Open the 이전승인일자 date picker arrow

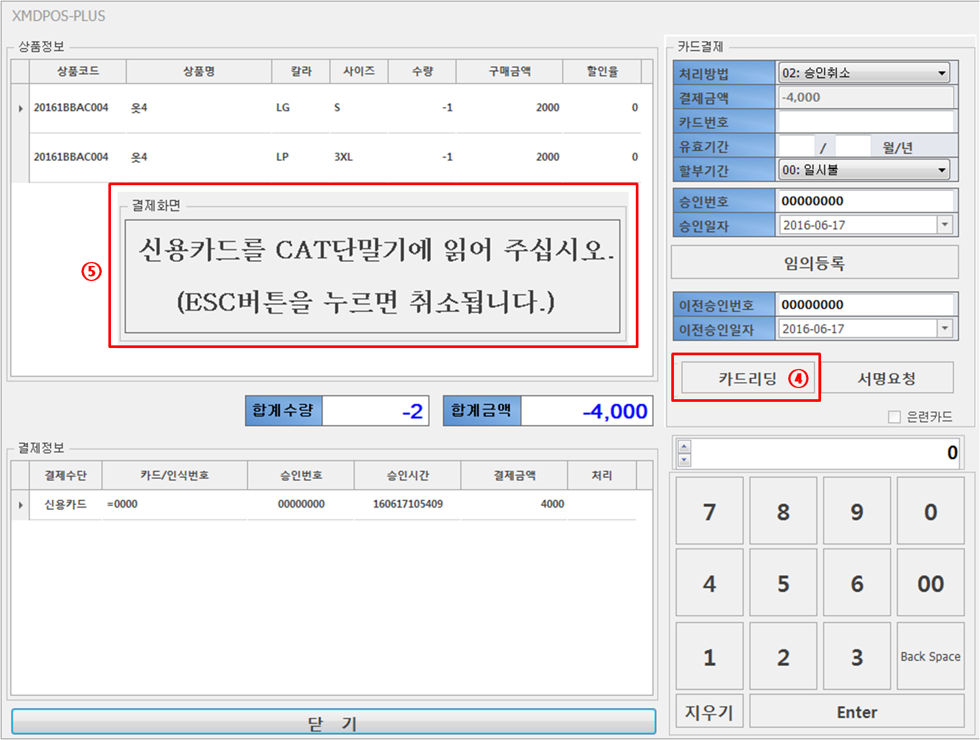tap(945, 328)
